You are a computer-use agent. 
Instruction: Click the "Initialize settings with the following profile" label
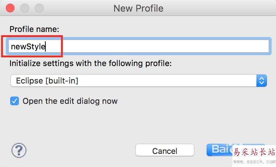click(x=90, y=63)
